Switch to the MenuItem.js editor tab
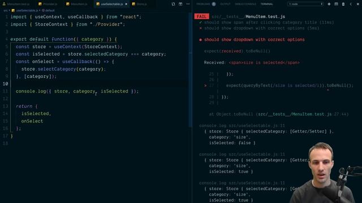362x203 pixels. click(77, 4)
